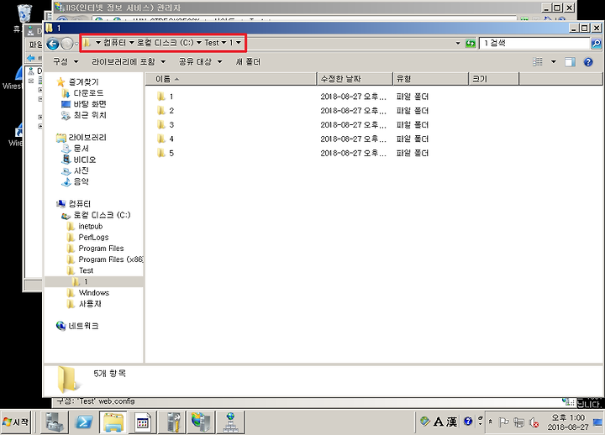Viewport: 605px width, 435px height.
Task: Open the 비디오 library
Action: [84, 160]
